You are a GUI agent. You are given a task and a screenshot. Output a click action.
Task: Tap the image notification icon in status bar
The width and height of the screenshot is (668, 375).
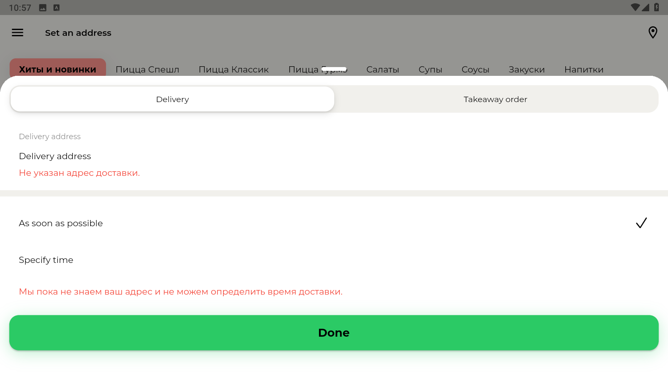click(43, 7)
